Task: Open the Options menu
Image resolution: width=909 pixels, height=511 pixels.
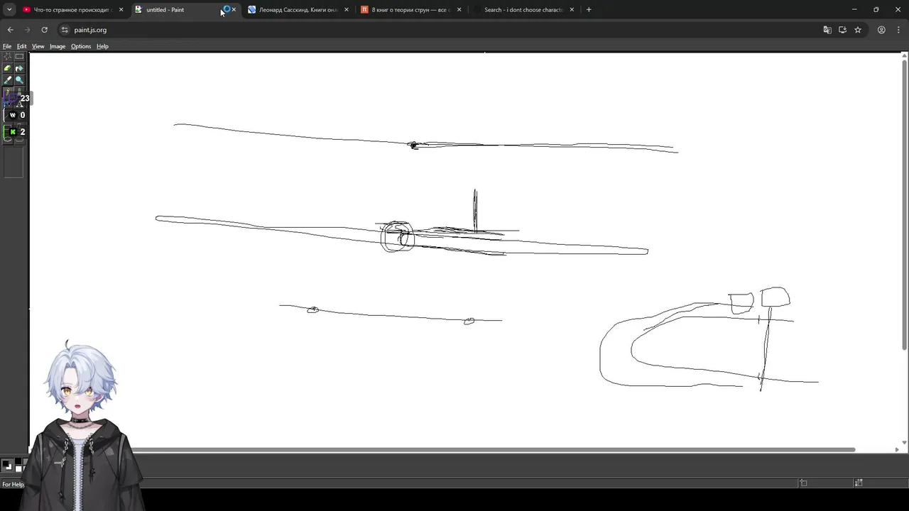Action: point(81,46)
